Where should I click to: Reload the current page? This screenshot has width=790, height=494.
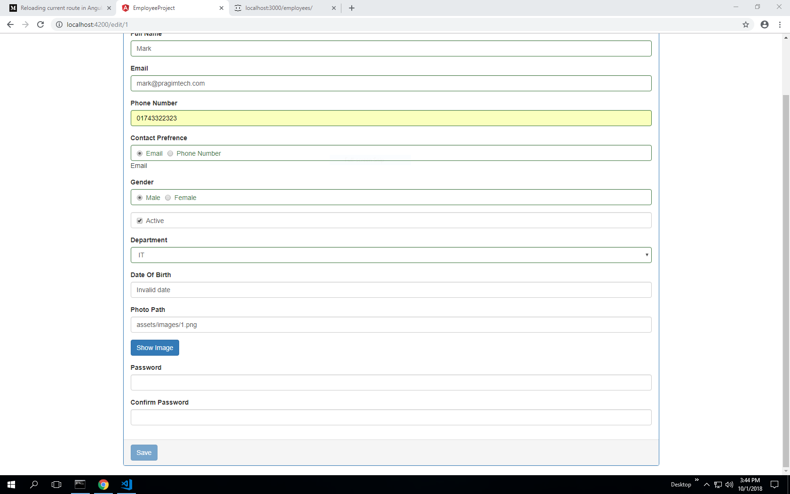40,24
